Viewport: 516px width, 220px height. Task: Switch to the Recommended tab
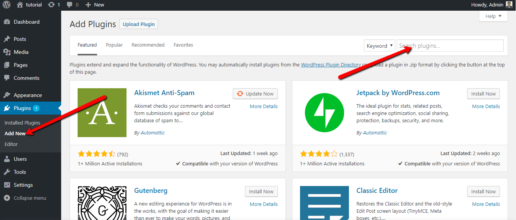click(148, 45)
